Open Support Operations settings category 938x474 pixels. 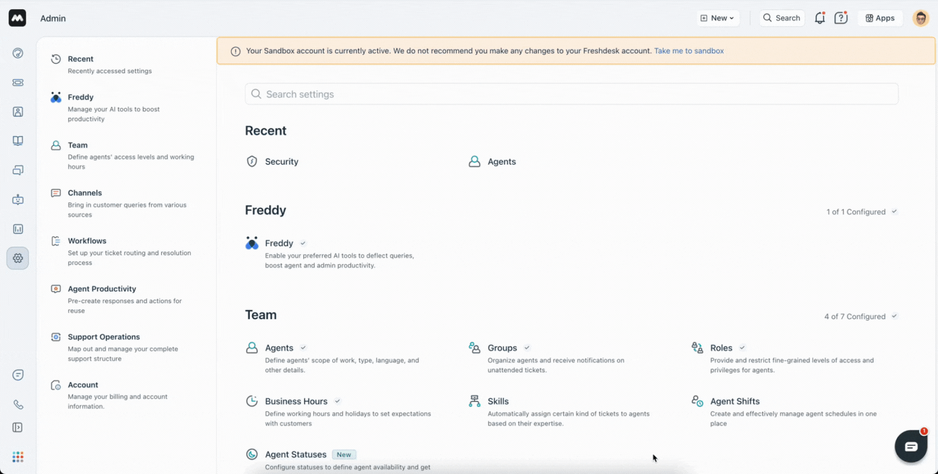click(x=104, y=337)
